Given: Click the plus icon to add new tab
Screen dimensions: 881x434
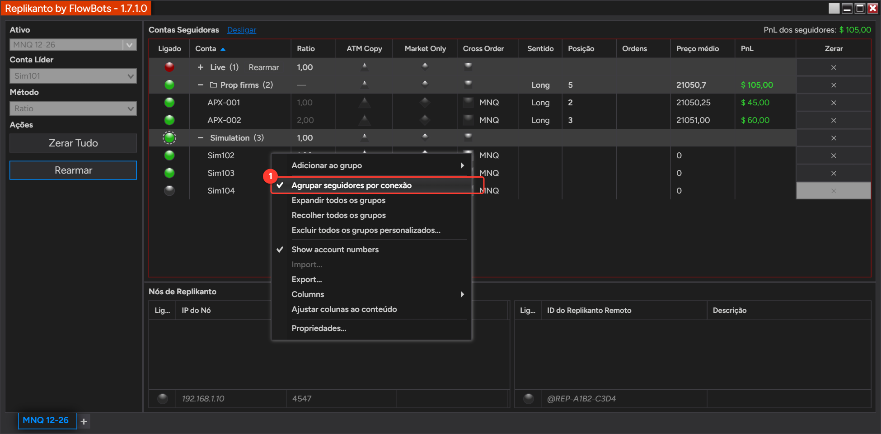Looking at the screenshot, I should (84, 421).
